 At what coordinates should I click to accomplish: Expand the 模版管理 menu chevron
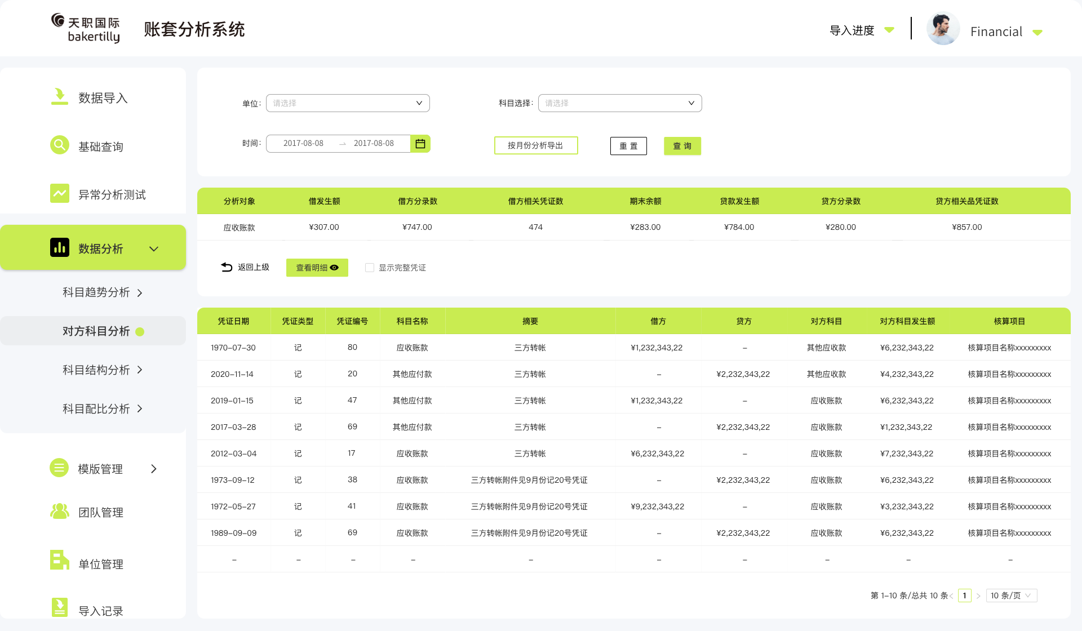[x=153, y=469]
